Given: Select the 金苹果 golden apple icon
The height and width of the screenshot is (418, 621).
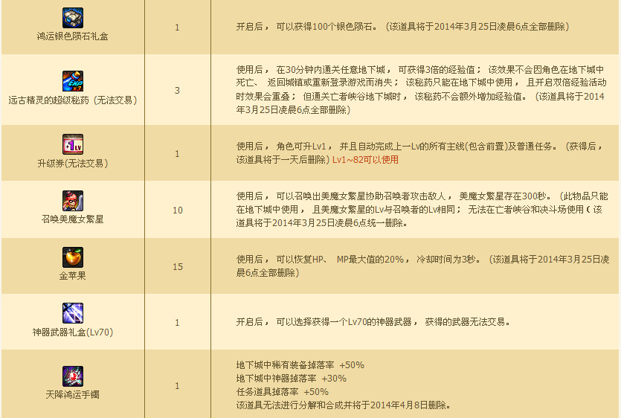Looking at the screenshot, I should pos(72,257).
